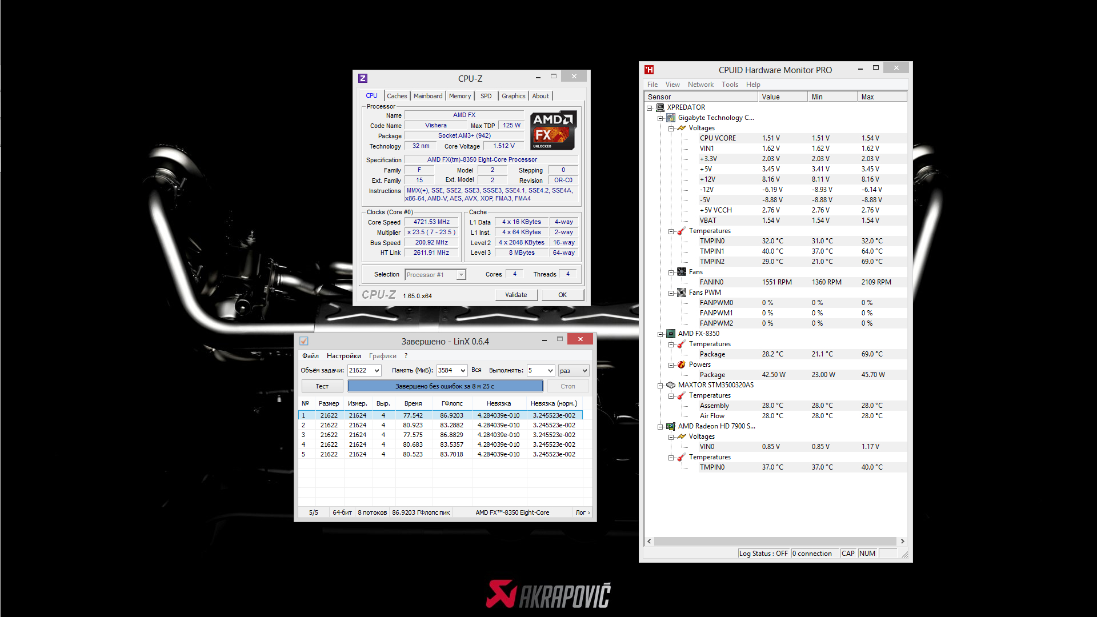Click the HWMonitor red title bar icon
Image resolution: width=1097 pixels, height=617 pixels.
[649, 70]
